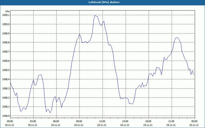Click the 1008,3 y-axis label
This screenshot has width=205, height=128.
point(6,88)
